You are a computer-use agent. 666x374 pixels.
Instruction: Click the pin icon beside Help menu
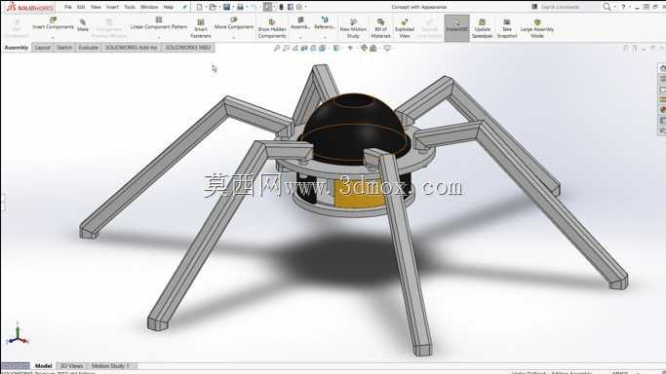click(x=184, y=7)
